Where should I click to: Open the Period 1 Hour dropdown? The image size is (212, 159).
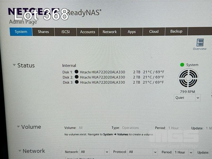coord(183,152)
